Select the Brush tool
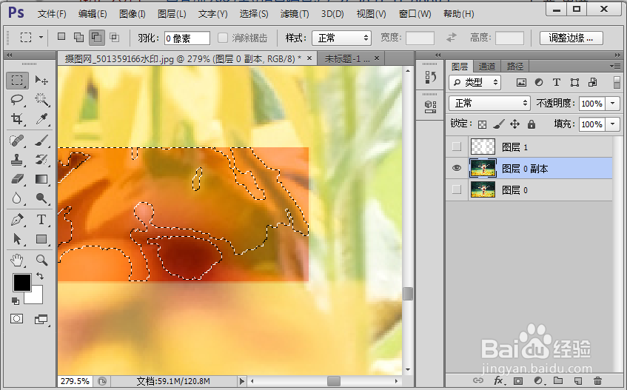Viewport: 627px width, 390px height. click(x=41, y=141)
